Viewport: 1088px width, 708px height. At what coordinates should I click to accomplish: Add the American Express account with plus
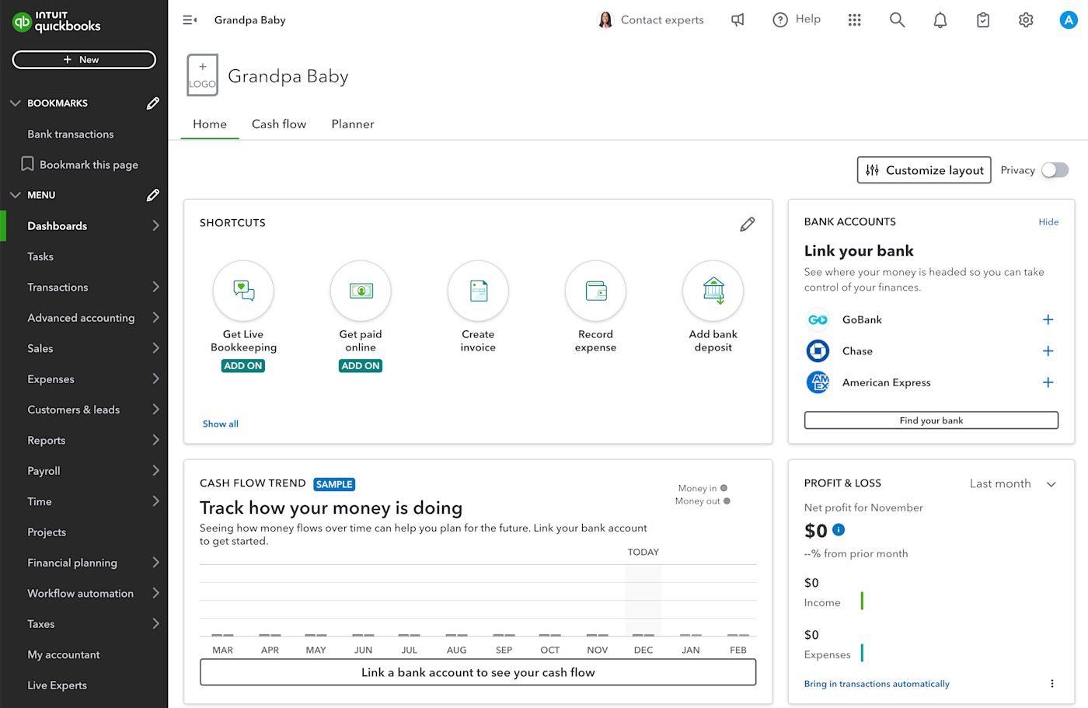point(1048,382)
